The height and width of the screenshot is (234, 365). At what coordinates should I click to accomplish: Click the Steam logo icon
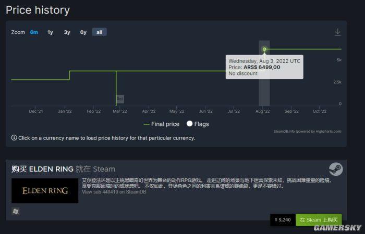click(x=336, y=169)
